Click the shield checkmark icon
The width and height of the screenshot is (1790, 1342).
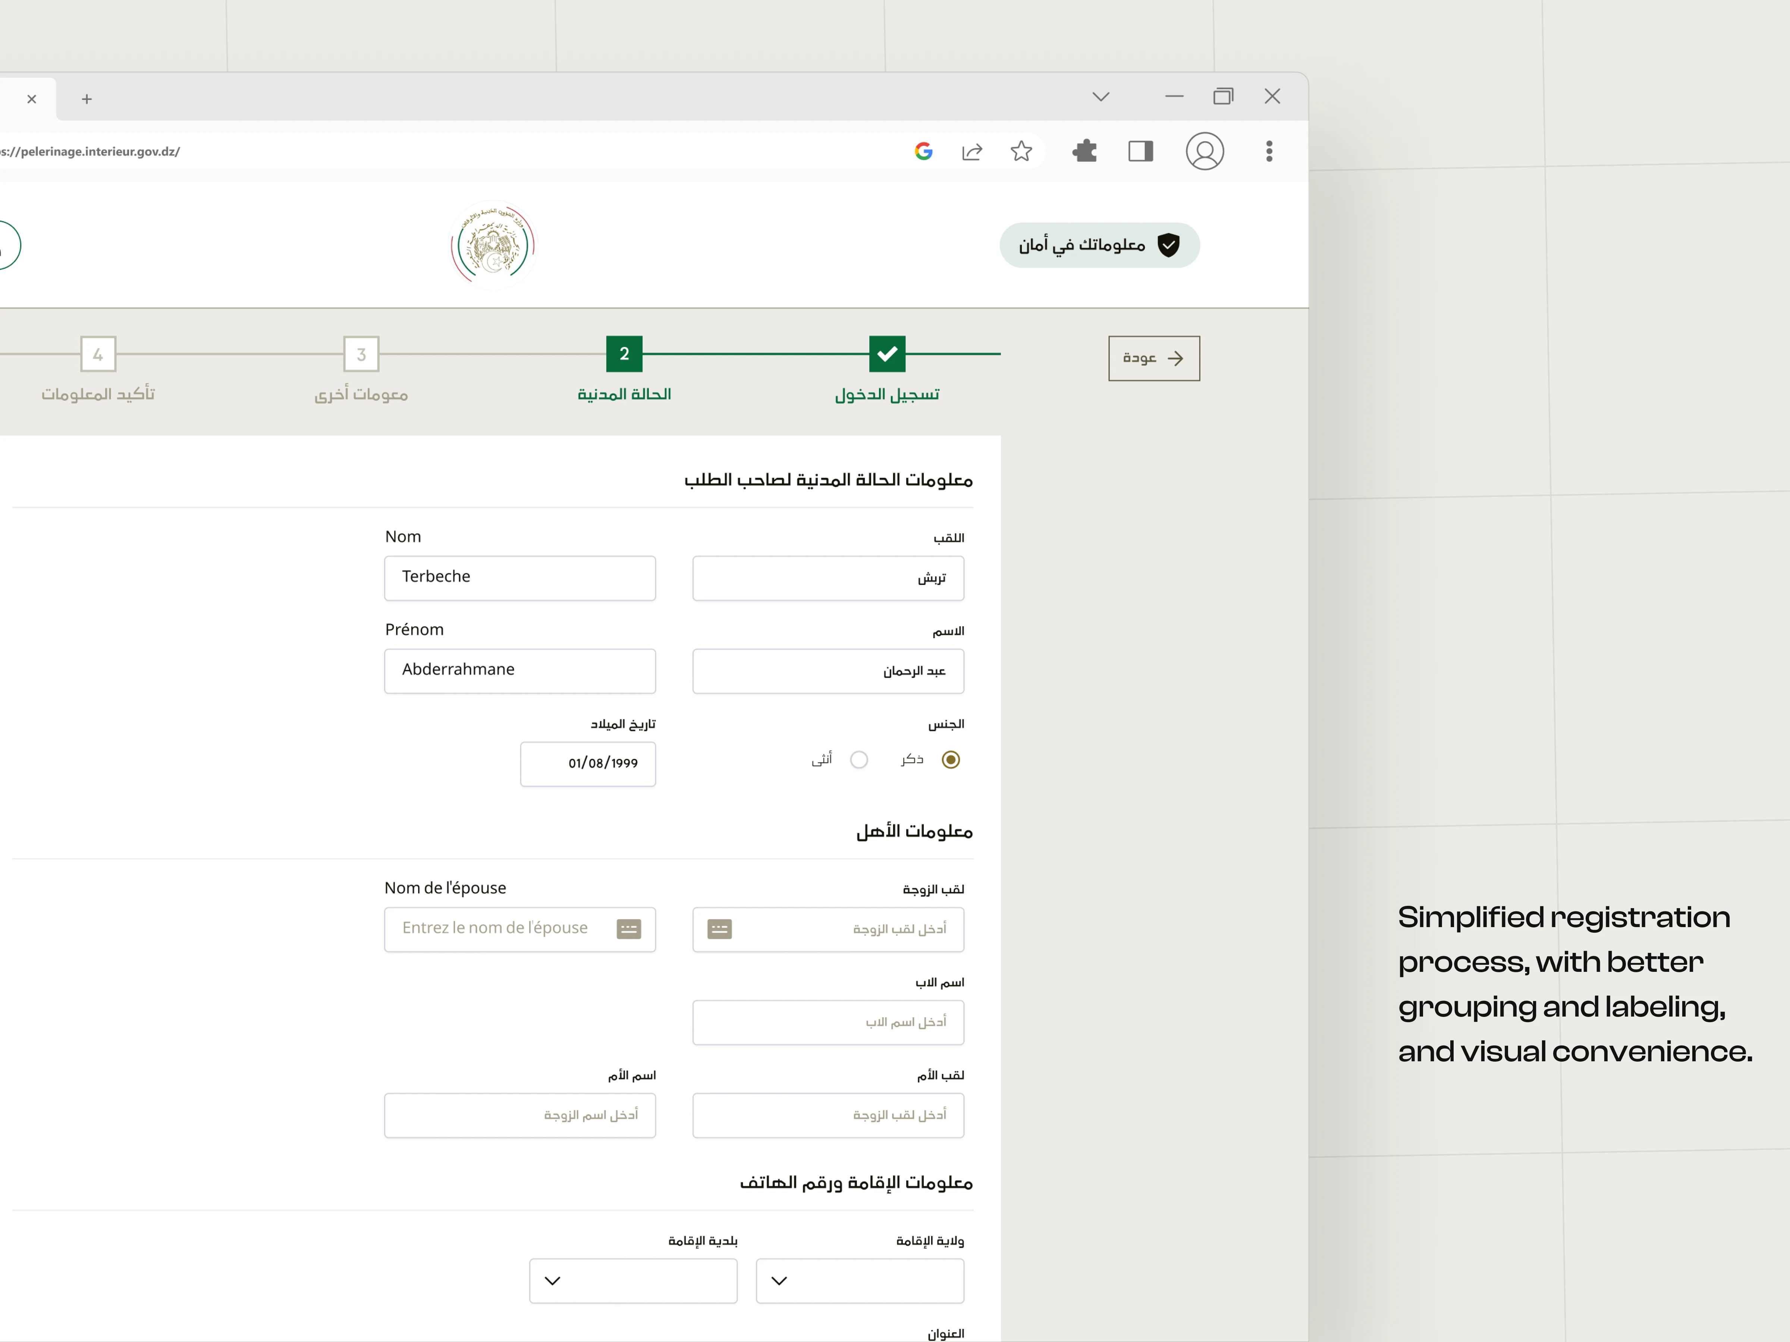click(x=1168, y=245)
